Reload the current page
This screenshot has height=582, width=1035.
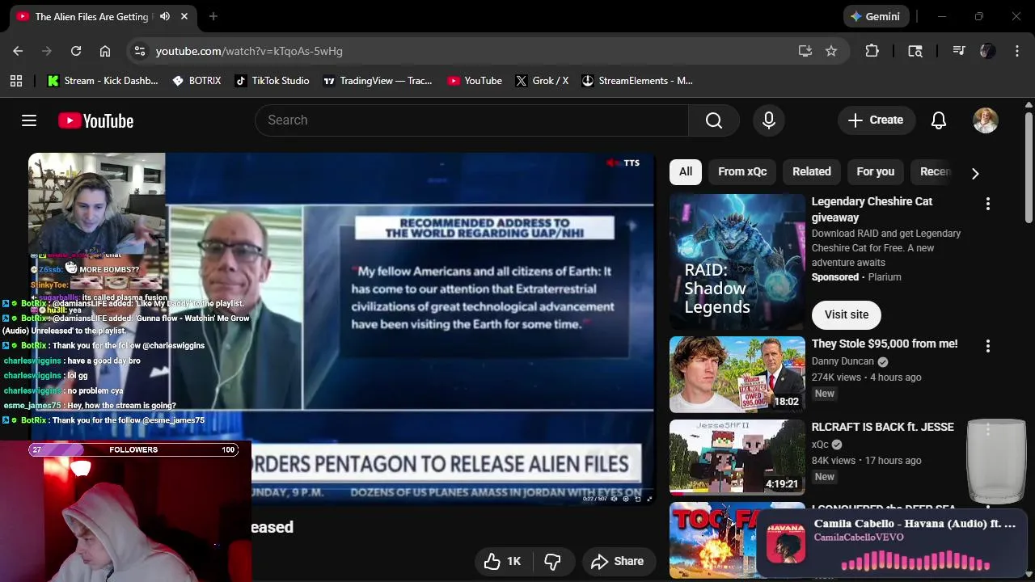click(76, 51)
